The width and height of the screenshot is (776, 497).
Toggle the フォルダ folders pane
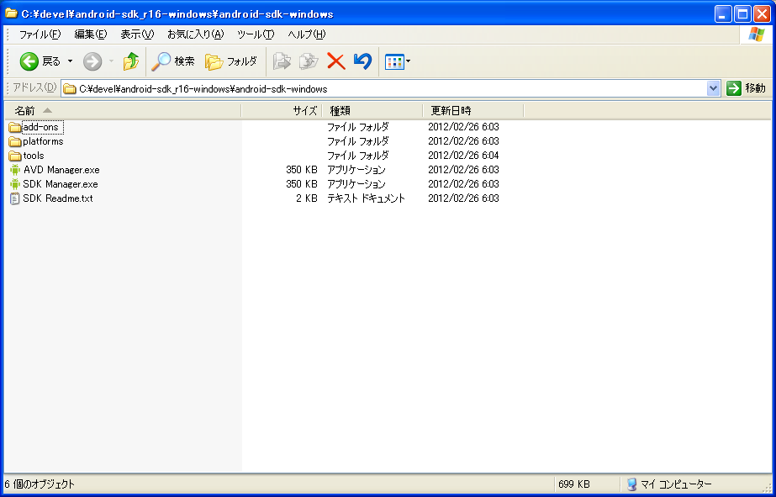coord(231,61)
